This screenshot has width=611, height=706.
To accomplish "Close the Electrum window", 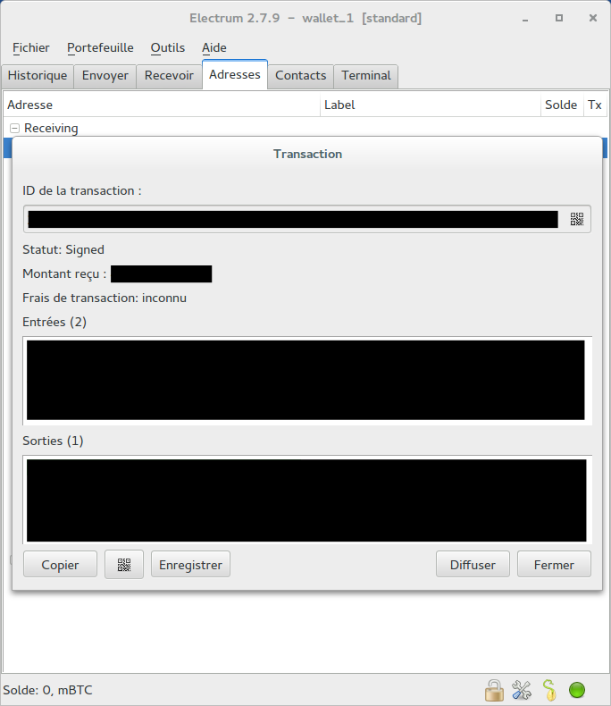I will point(593,18).
